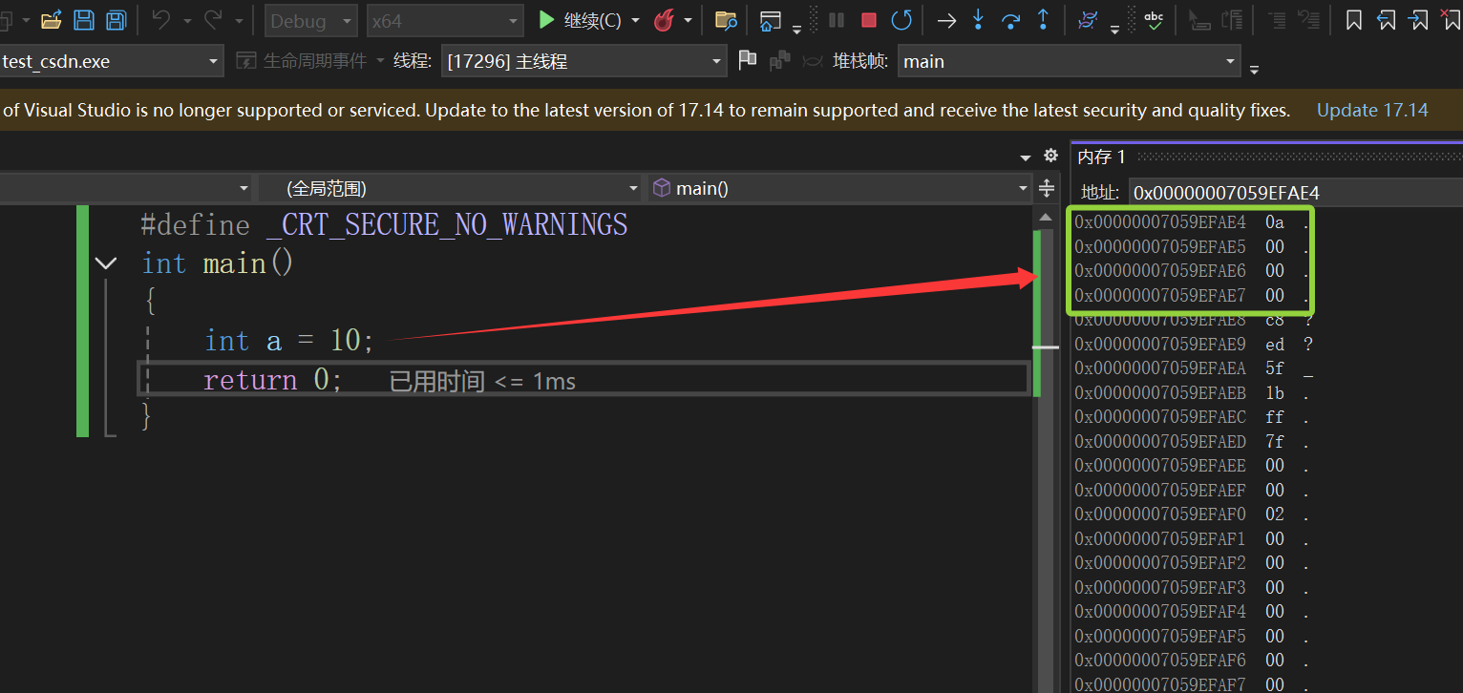Click the Update 17.14 link
Image resolution: width=1463 pixels, height=693 pixels.
pyautogui.click(x=1372, y=110)
